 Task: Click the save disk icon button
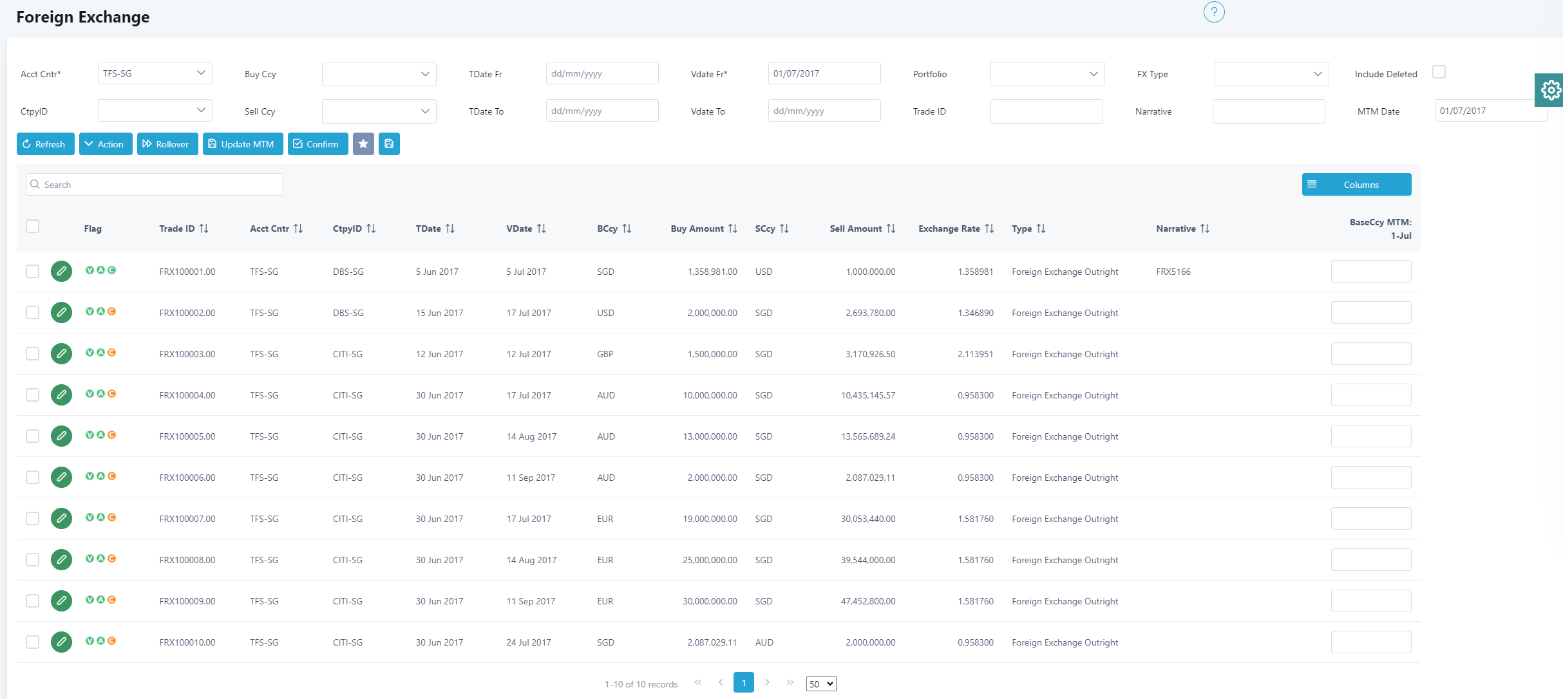pyautogui.click(x=389, y=144)
